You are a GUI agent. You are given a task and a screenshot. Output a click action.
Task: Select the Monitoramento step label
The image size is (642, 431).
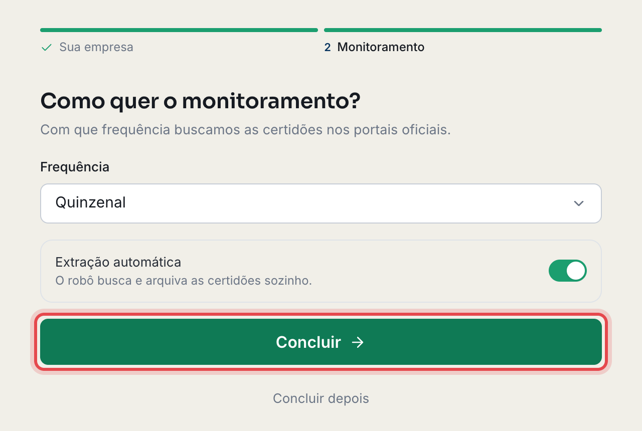pyautogui.click(x=381, y=48)
